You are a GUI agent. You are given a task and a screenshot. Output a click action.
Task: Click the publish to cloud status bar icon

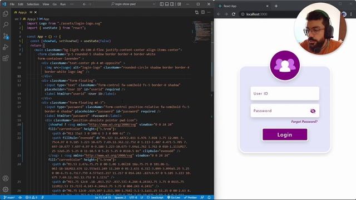[x=20, y=198]
